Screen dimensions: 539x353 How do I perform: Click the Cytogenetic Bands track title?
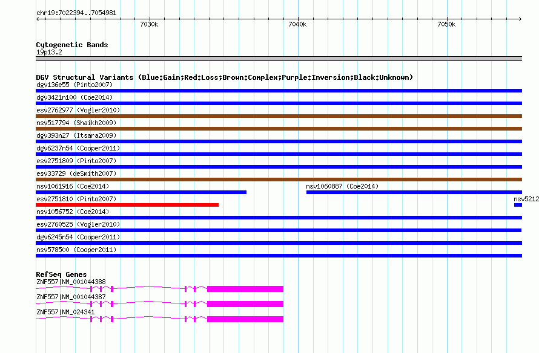[72, 45]
